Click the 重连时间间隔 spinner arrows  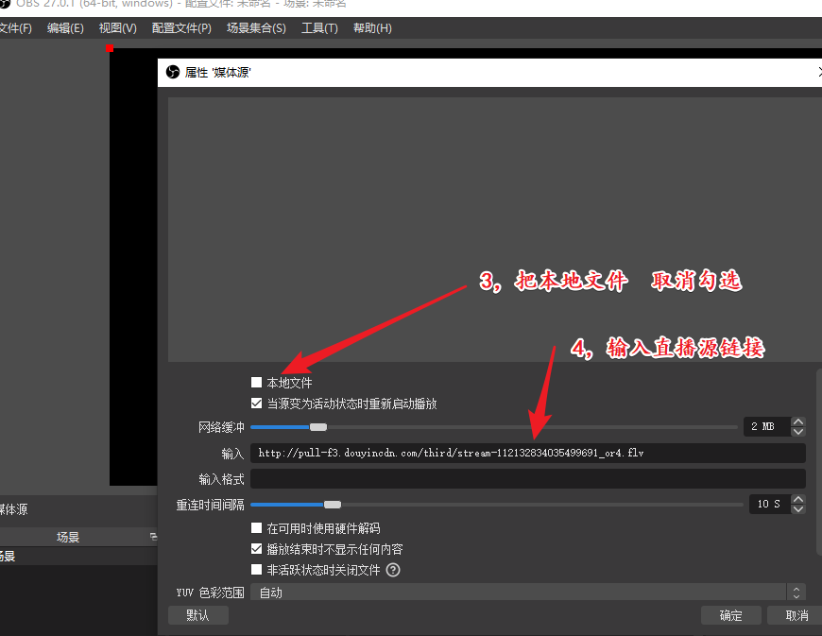(798, 504)
